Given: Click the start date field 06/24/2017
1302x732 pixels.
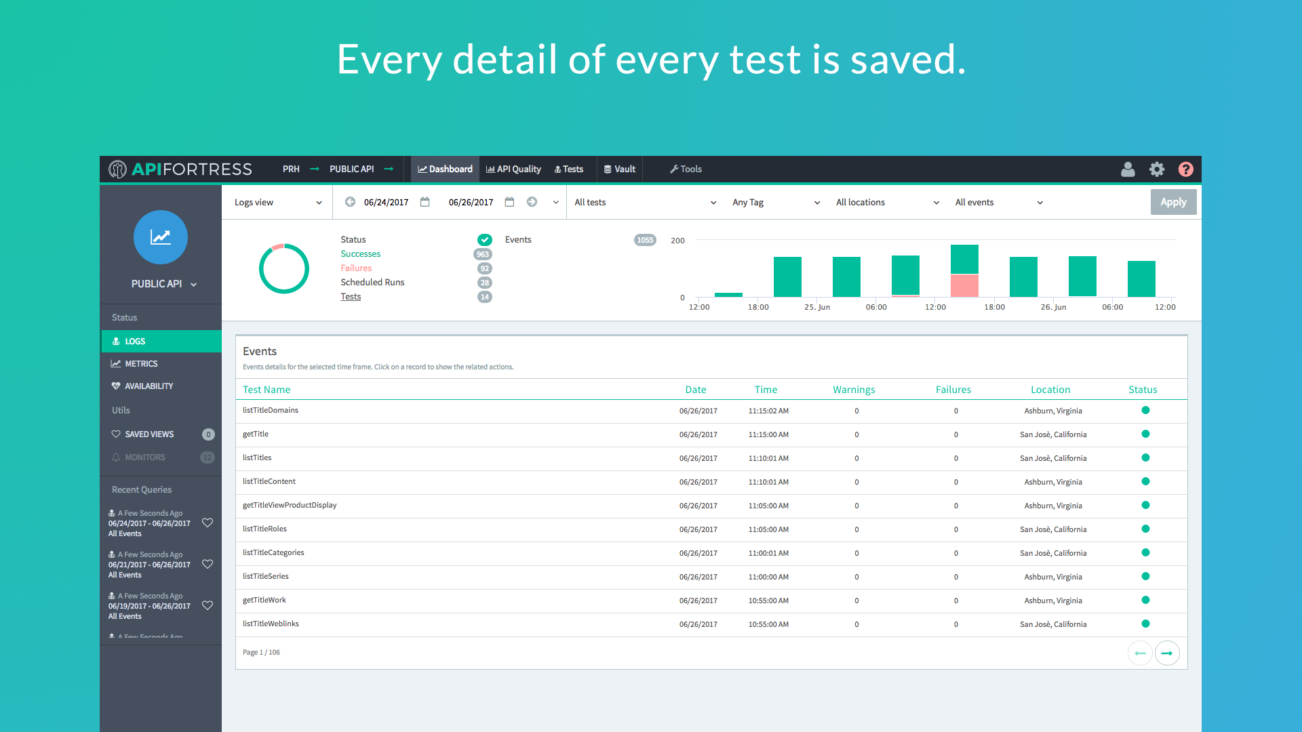Looking at the screenshot, I should 386,202.
